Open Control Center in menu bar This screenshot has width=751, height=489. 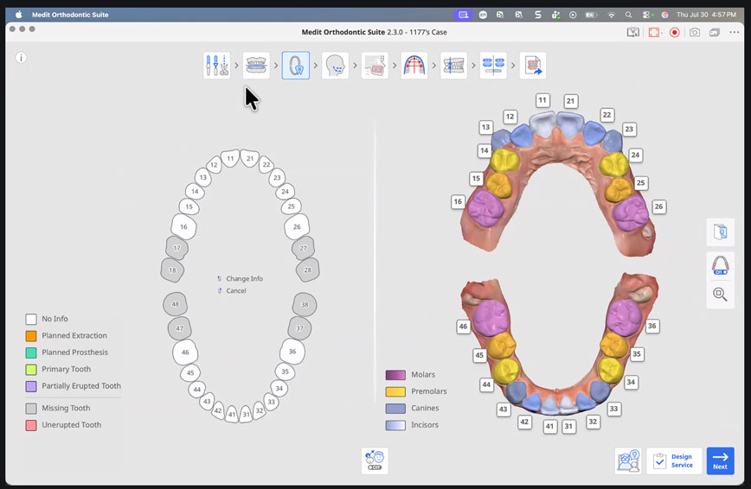pos(646,15)
